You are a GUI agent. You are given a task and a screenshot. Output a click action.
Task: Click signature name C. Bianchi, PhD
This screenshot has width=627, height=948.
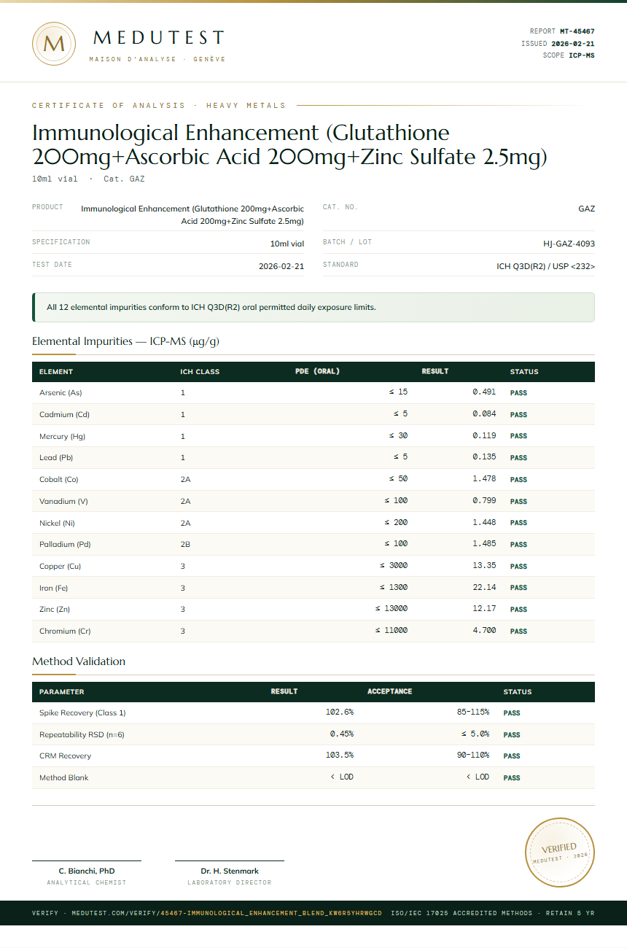[x=87, y=871]
